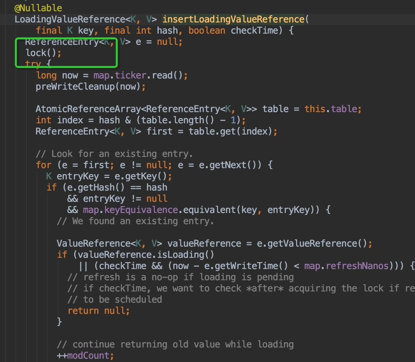Screen dimensions: 415x362
Task: Click keyEquivalence in map.keyEquivalence.equivalent
Action: 141,210
